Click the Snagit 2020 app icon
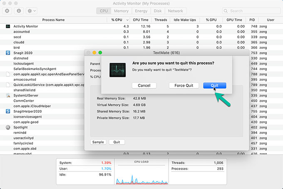283x189 pixels. tap(8, 53)
